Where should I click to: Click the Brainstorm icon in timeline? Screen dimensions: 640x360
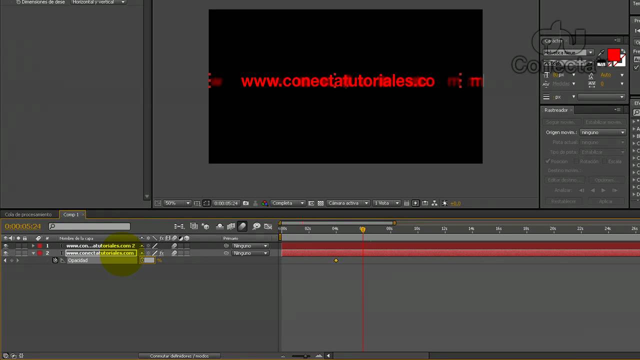256,226
